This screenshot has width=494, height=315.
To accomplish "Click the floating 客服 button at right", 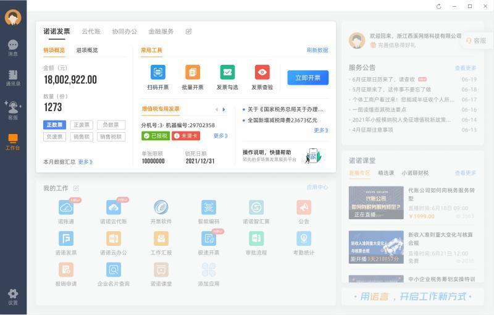I will [x=476, y=41].
